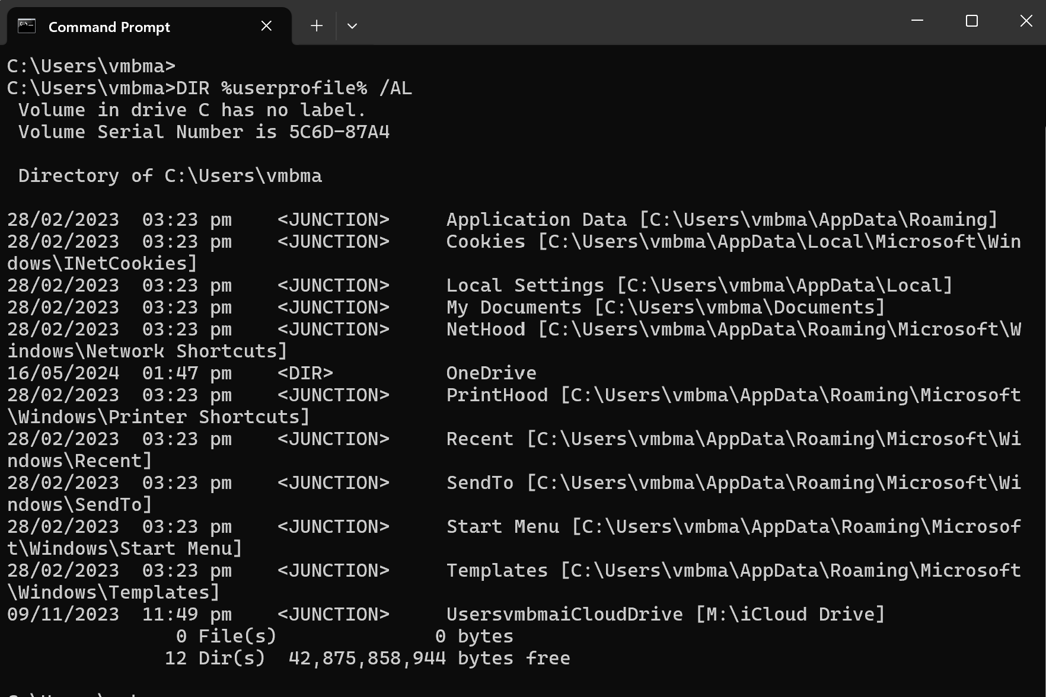Click the My Documents junction name
Screen dimensions: 1046x697
tap(514, 308)
